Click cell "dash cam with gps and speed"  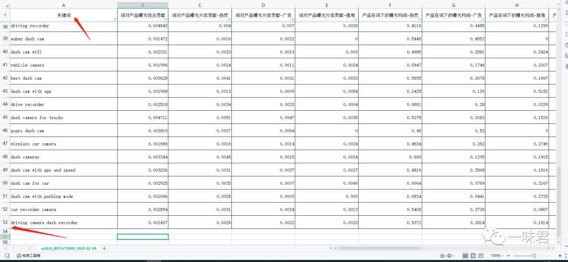coord(64,170)
